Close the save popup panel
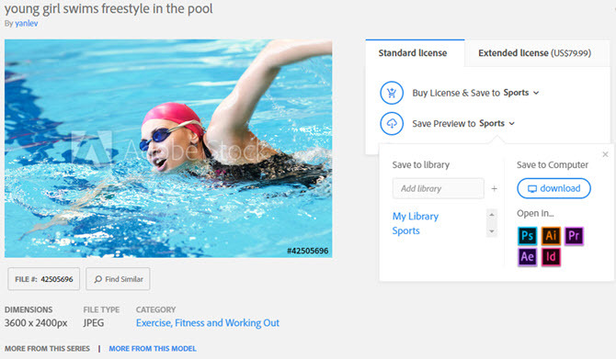 pyautogui.click(x=605, y=154)
